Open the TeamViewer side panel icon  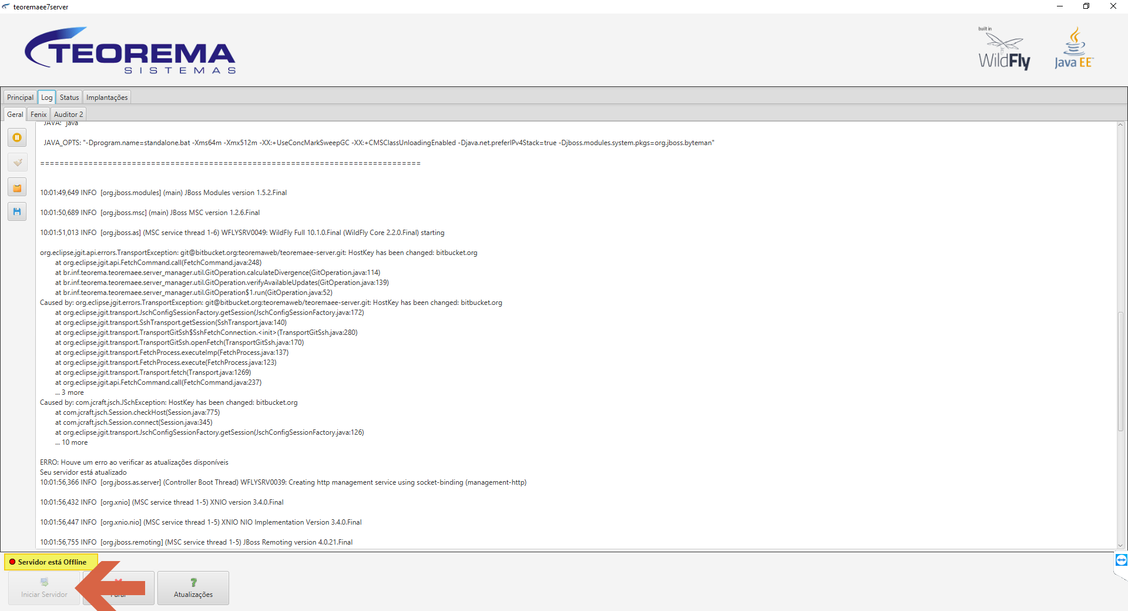click(x=1121, y=560)
